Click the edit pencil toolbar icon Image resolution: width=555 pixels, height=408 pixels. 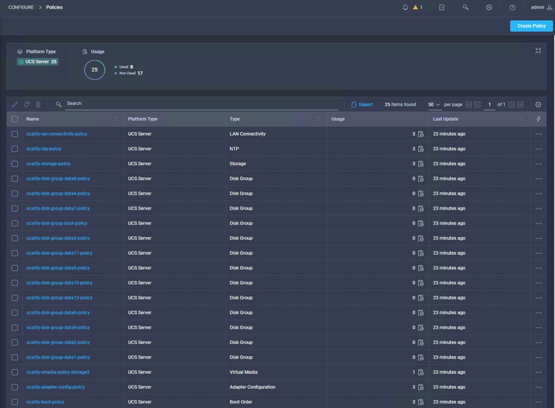click(x=15, y=105)
